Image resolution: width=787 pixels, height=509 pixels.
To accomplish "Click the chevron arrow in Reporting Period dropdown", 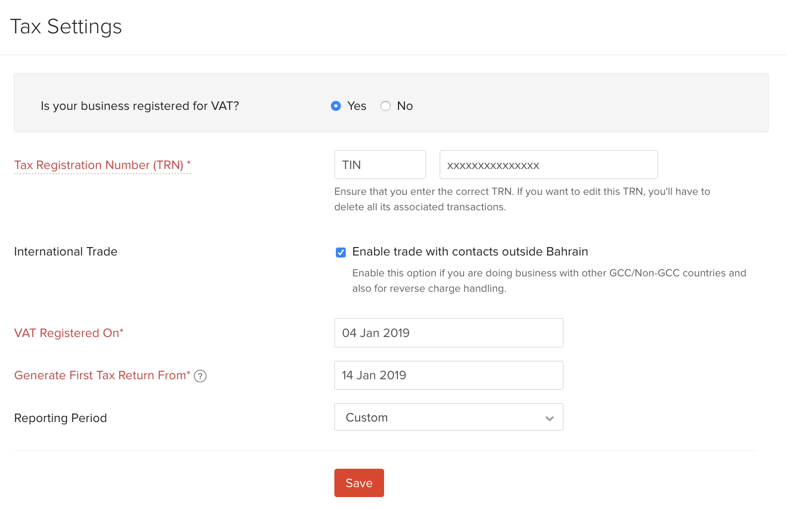I will pyautogui.click(x=550, y=418).
